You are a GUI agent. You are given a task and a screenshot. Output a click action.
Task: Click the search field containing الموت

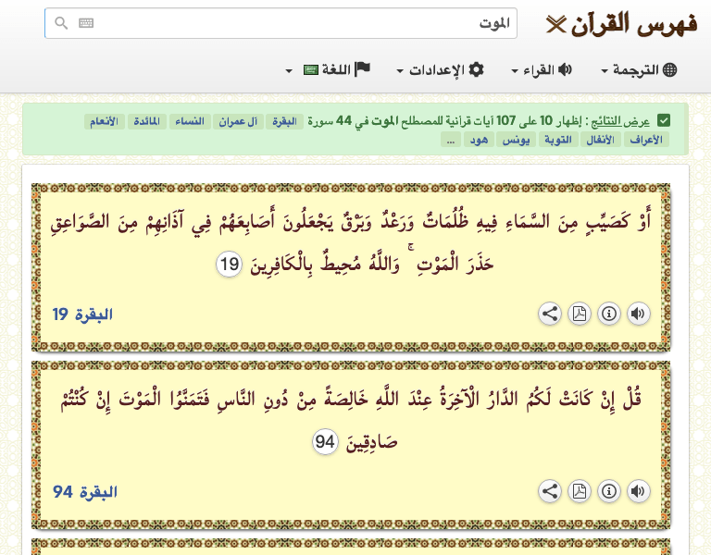306,23
